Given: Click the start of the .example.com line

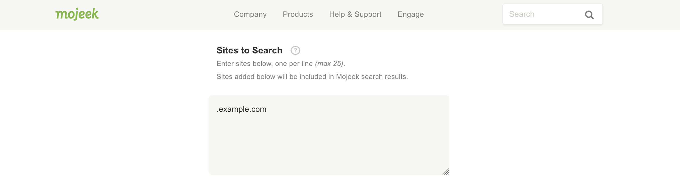Looking at the screenshot, I should 217,109.
